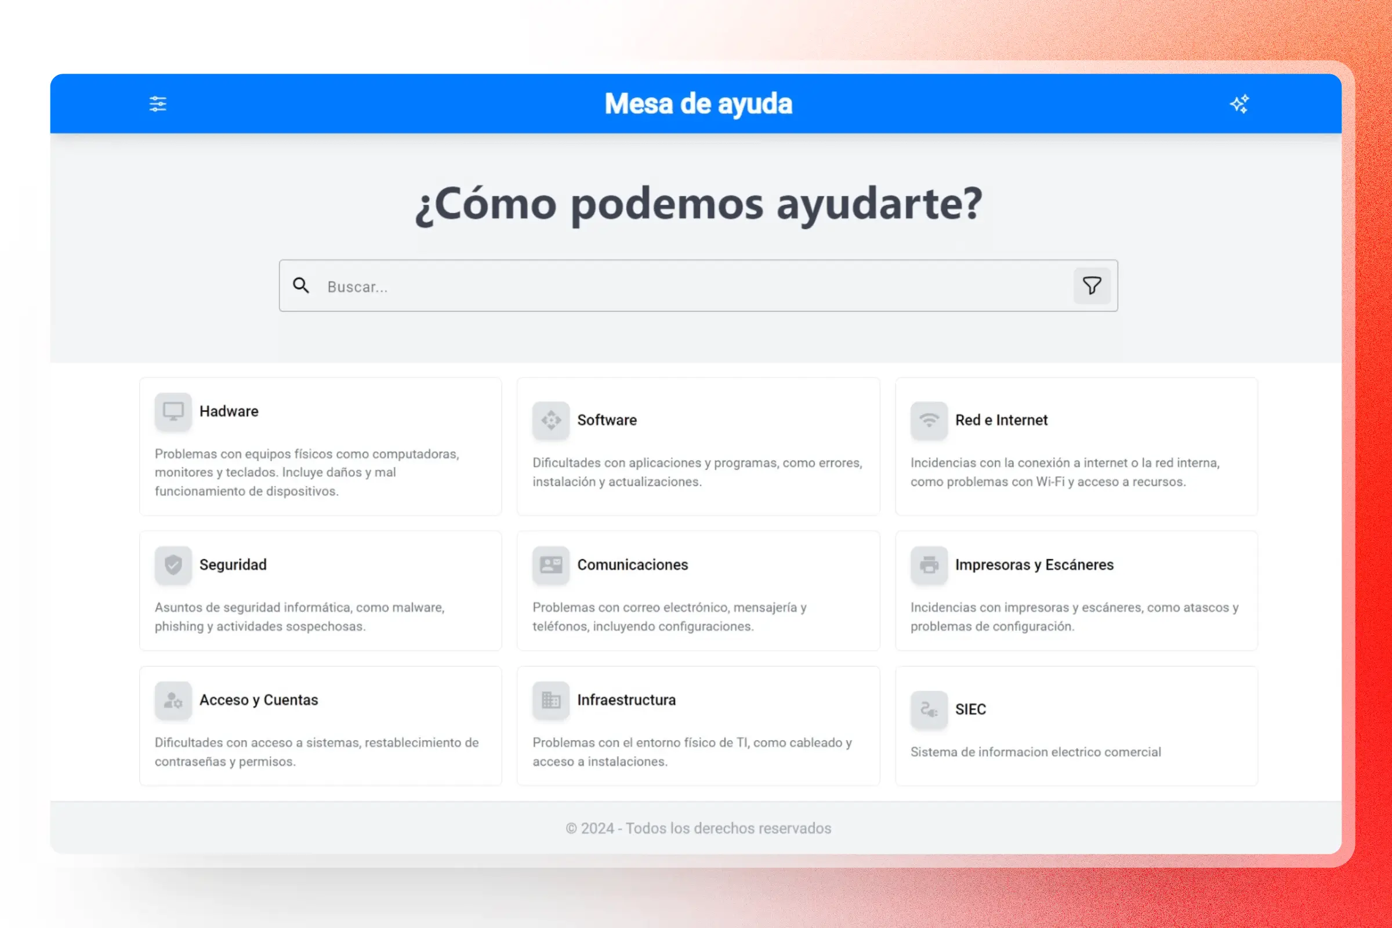Click the Mesa de ayuda header title

click(698, 104)
